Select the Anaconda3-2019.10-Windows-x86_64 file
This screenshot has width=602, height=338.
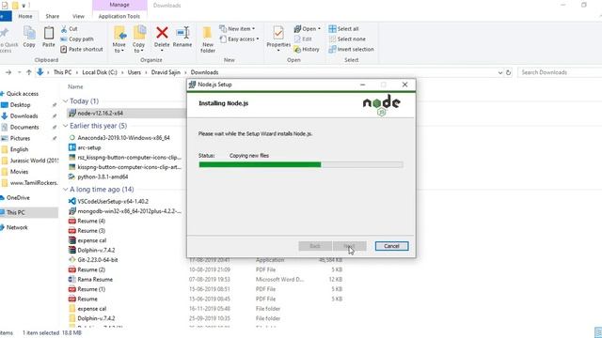pyautogui.click(x=123, y=138)
